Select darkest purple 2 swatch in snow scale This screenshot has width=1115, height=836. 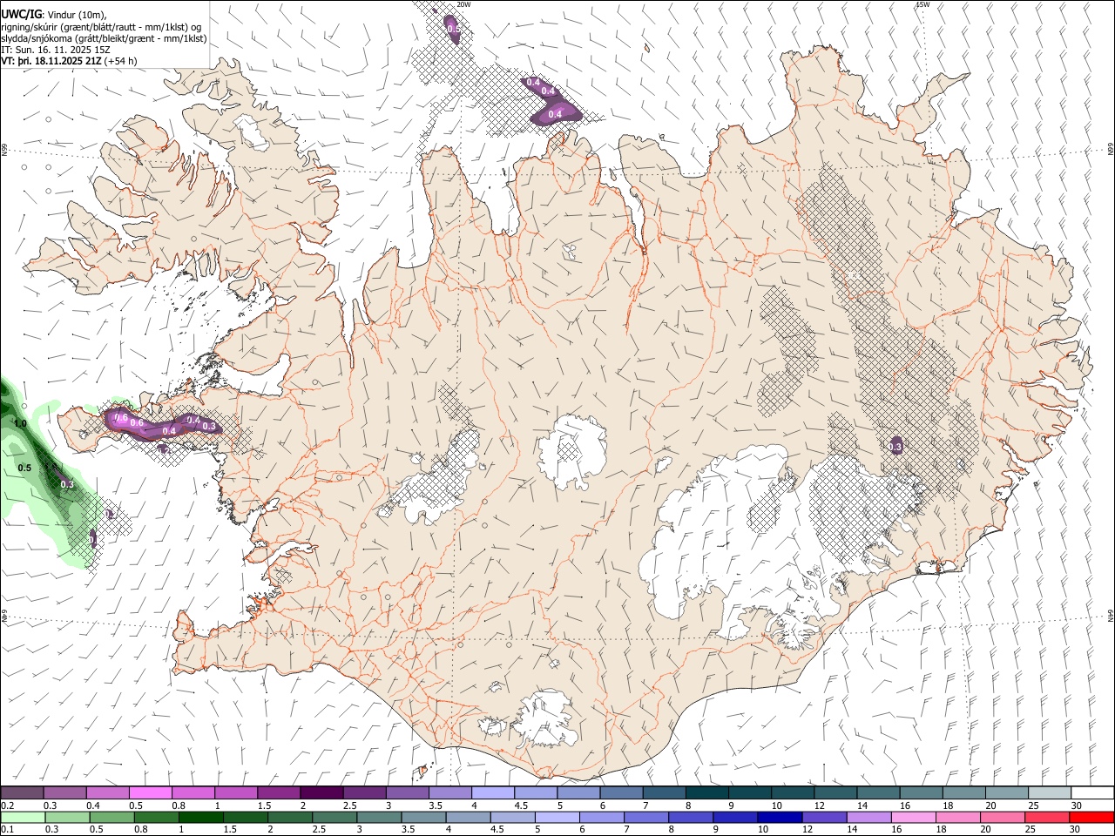[321, 792]
